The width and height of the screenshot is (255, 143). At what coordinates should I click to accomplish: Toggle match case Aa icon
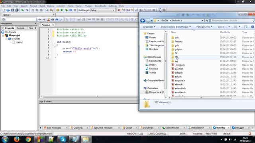pyautogui.click(x=57, y=19)
